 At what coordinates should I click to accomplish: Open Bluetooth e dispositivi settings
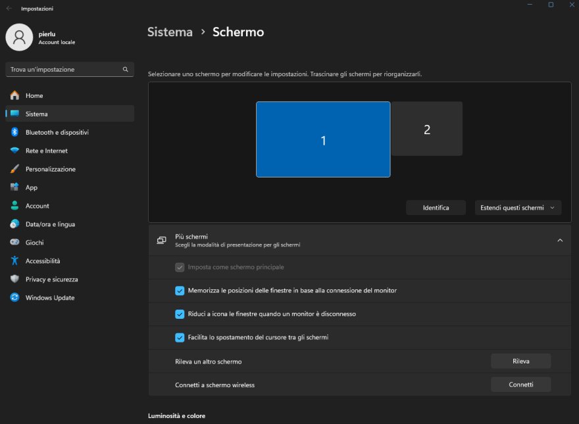point(70,132)
